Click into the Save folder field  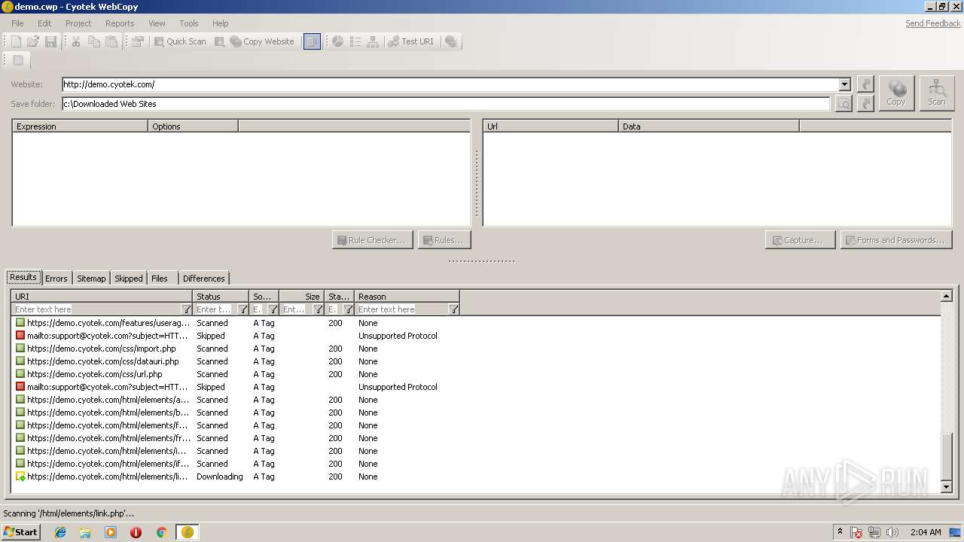pyautogui.click(x=446, y=104)
